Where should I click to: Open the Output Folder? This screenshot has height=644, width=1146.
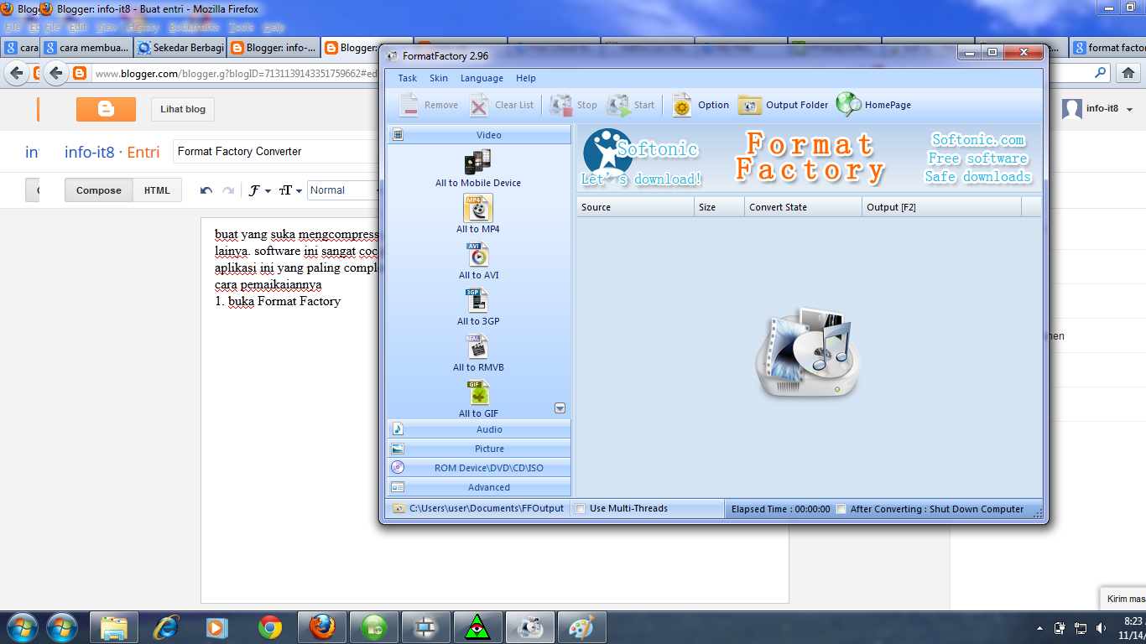(782, 104)
